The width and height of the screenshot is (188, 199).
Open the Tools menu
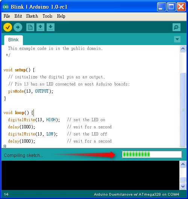point(47,16)
